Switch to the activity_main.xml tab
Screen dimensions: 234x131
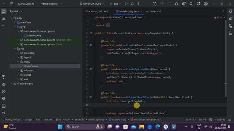coord(97,11)
